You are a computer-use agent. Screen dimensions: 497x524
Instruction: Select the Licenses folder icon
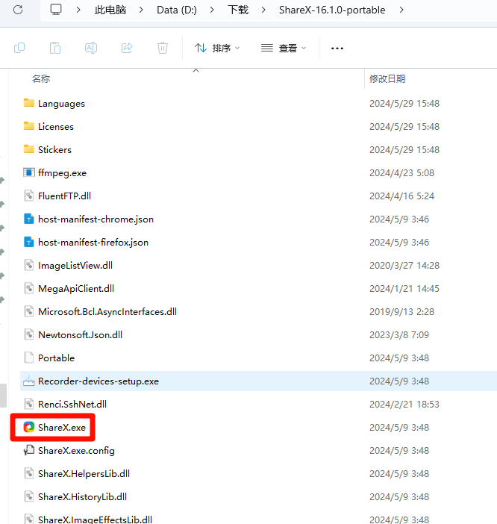click(29, 125)
